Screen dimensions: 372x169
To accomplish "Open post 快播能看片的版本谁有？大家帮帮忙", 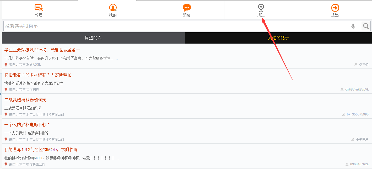I will click(38, 75).
